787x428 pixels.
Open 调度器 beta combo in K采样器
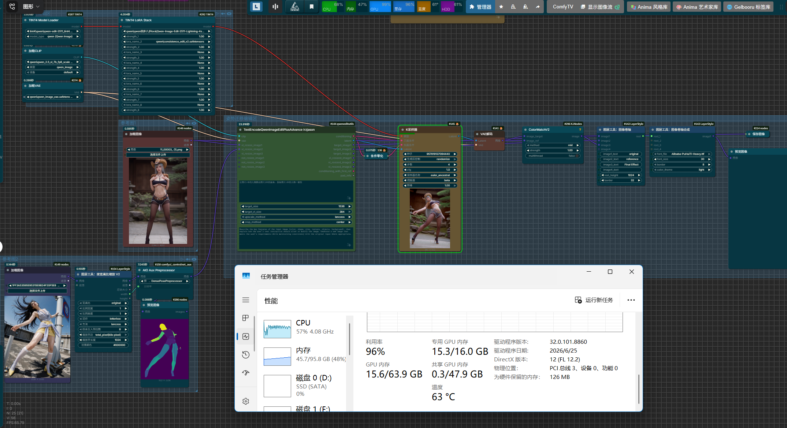(x=430, y=180)
